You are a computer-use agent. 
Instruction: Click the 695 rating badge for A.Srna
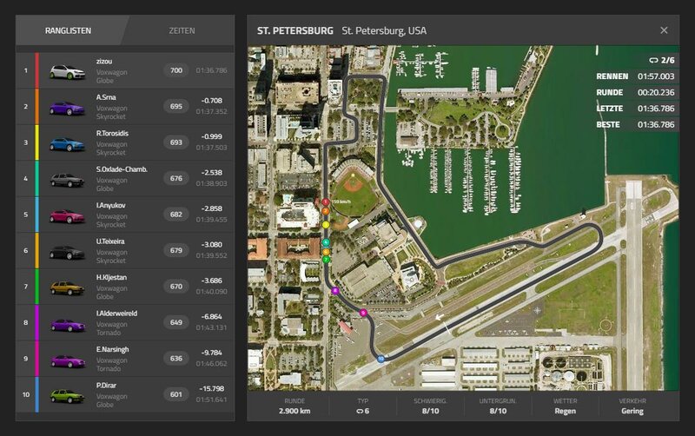click(176, 106)
